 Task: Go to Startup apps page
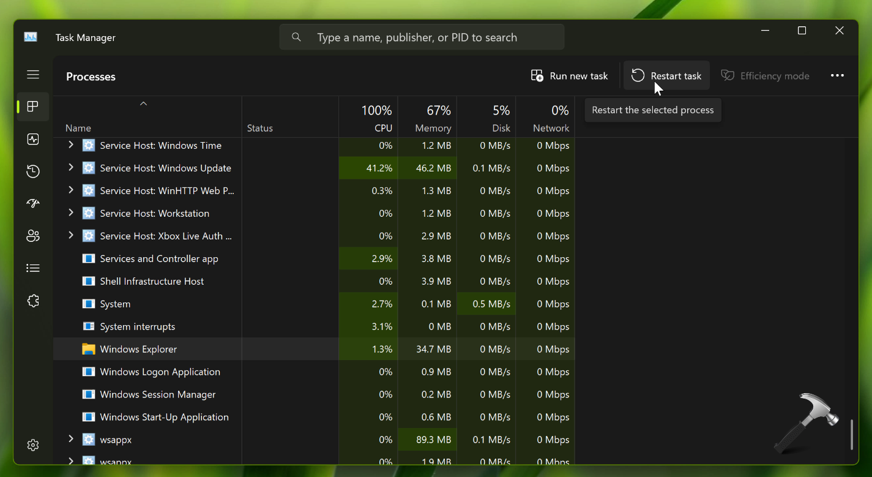pyautogui.click(x=33, y=204)
